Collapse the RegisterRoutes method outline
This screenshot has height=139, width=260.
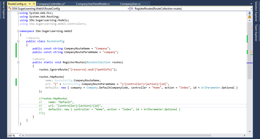coord(18,62)
